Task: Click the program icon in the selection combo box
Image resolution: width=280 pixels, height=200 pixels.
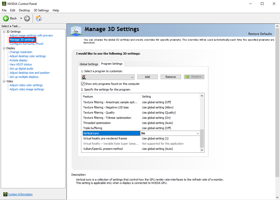Action: 84,77
